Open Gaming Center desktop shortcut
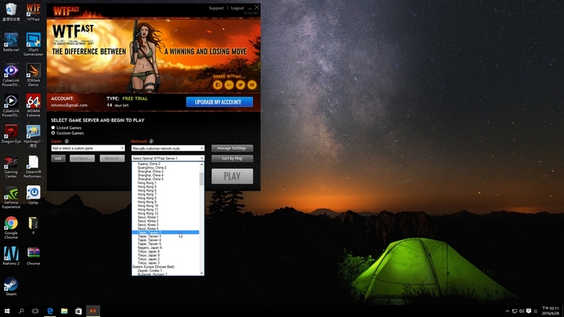564x317 pixels. [x=11, y=166]
